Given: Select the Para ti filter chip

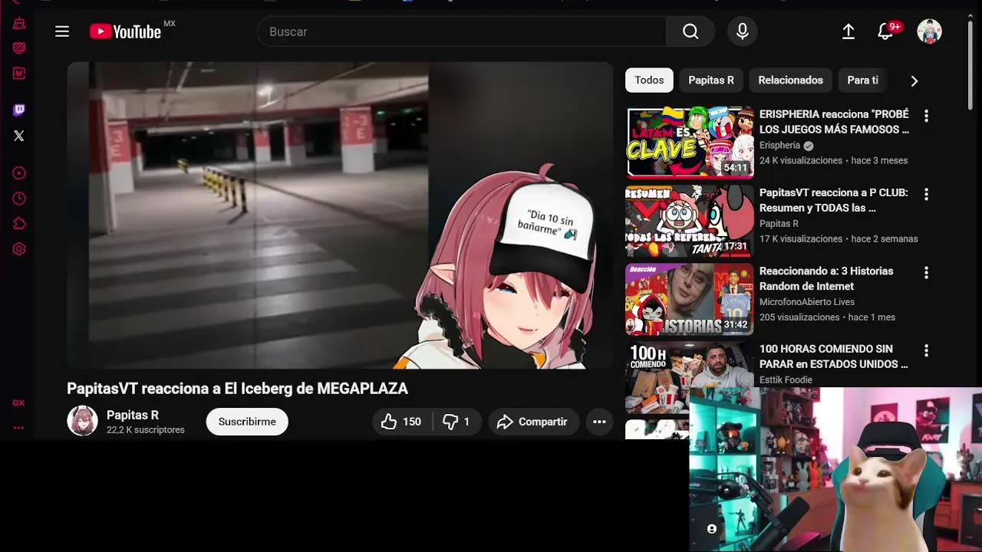Looking at the screenshot, I should pyautogui.click(x=862, y=80).
